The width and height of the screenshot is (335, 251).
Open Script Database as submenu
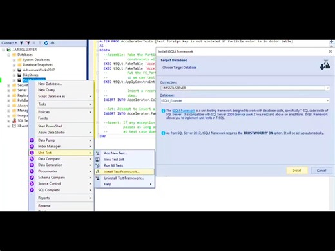coord(61,96)
